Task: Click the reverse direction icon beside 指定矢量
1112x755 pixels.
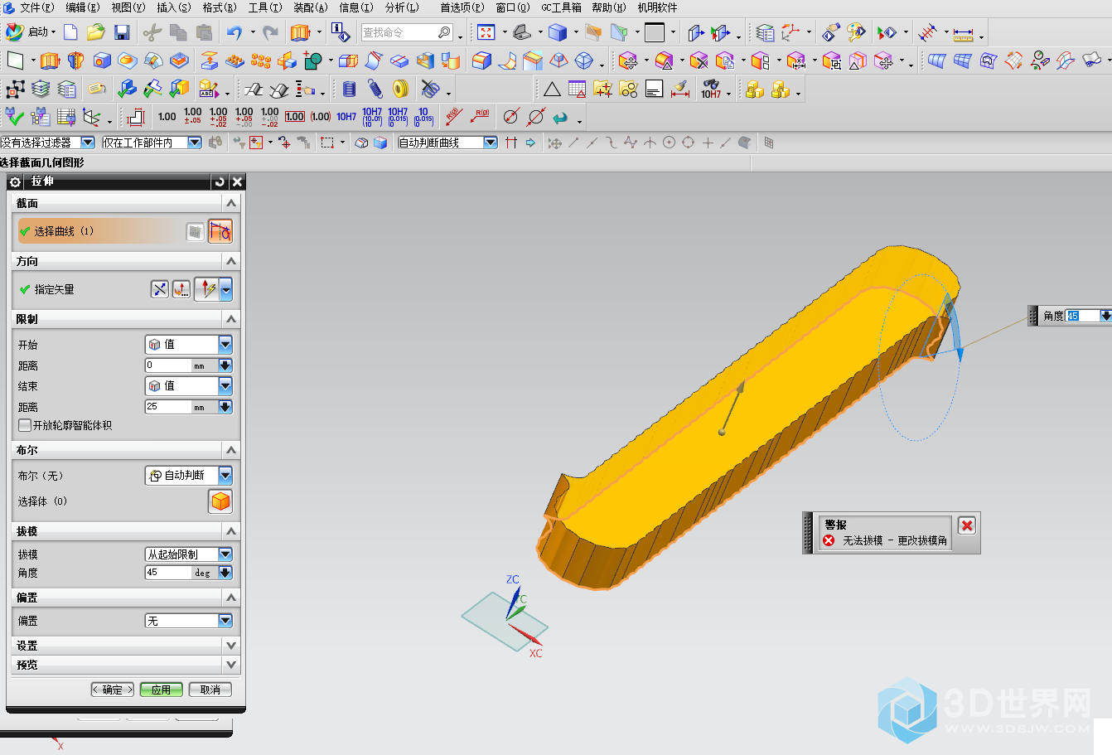Action: 160,289
